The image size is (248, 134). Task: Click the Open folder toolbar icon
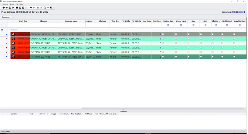(7, 8)
